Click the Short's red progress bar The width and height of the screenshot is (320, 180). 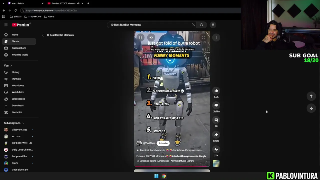pyautogui.click(x=172, y=166)
